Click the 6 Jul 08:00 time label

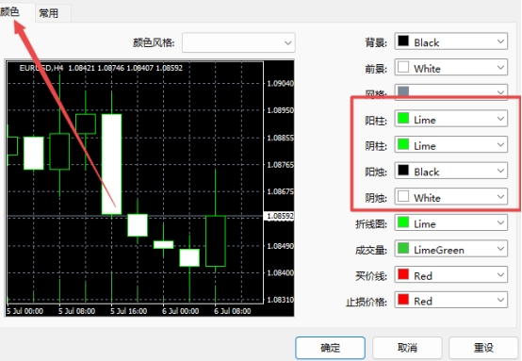[x=233, y=311]
